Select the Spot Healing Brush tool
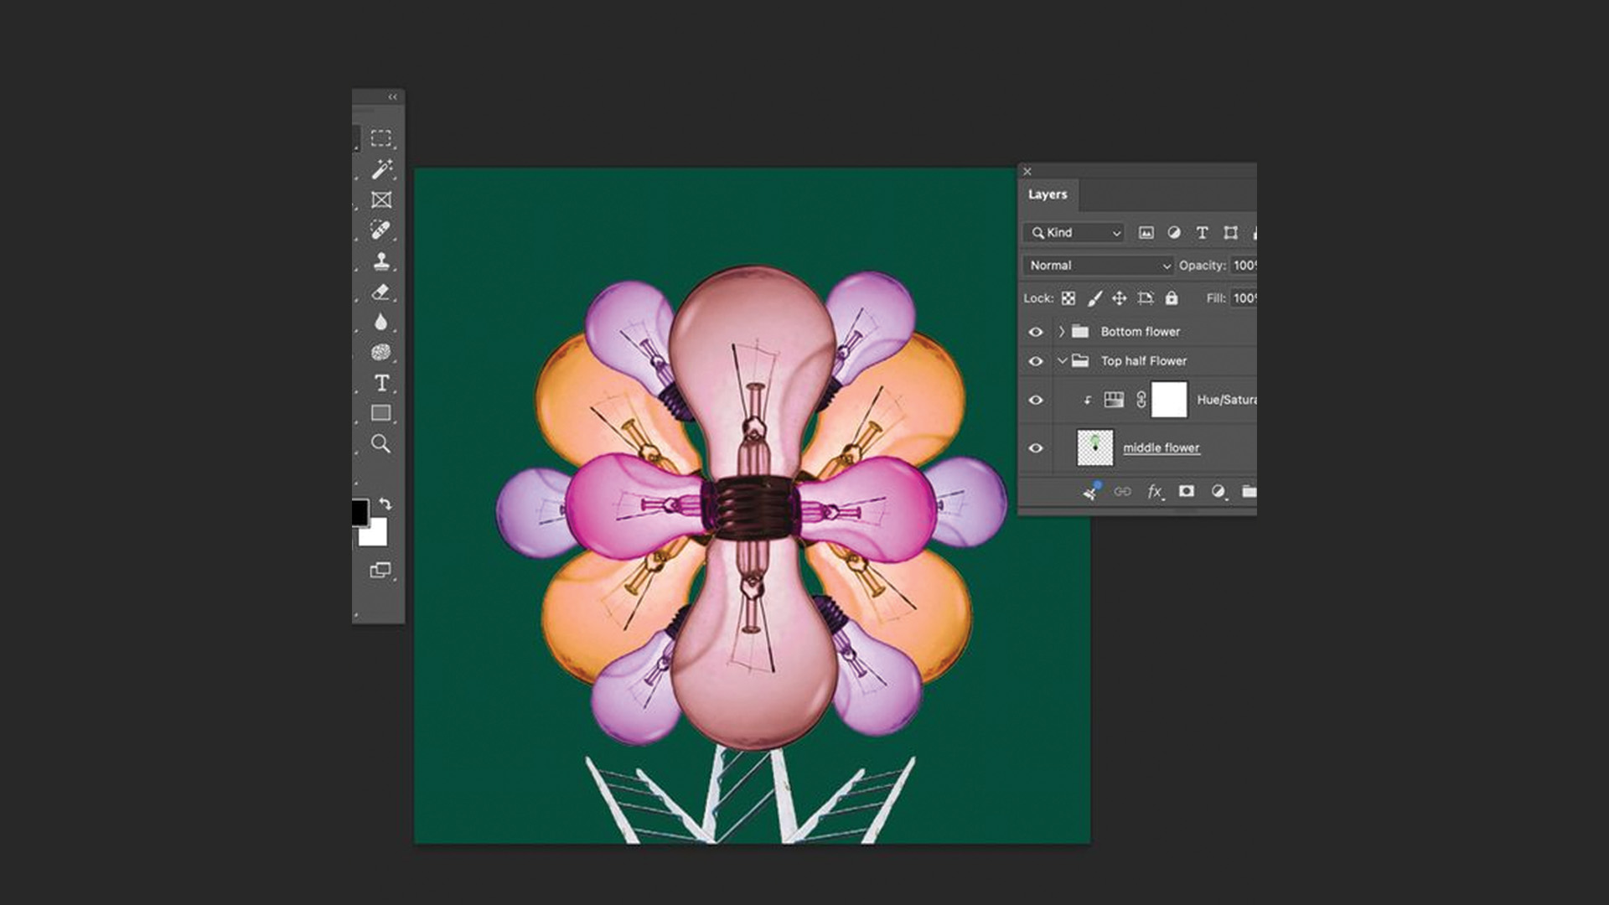Image resolution: width=1609 pixels, height=905 pixels. pyautogui.click(x=381, y=230)
